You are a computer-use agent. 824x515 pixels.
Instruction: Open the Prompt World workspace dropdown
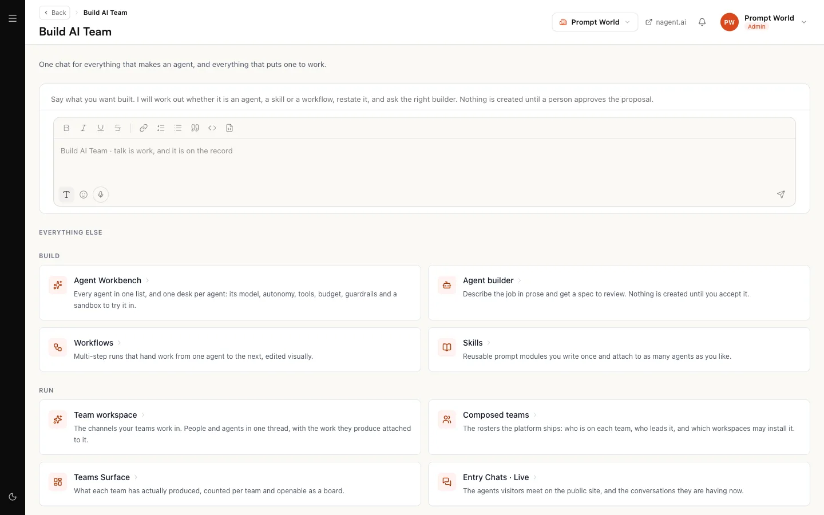[x=595, y=22]
